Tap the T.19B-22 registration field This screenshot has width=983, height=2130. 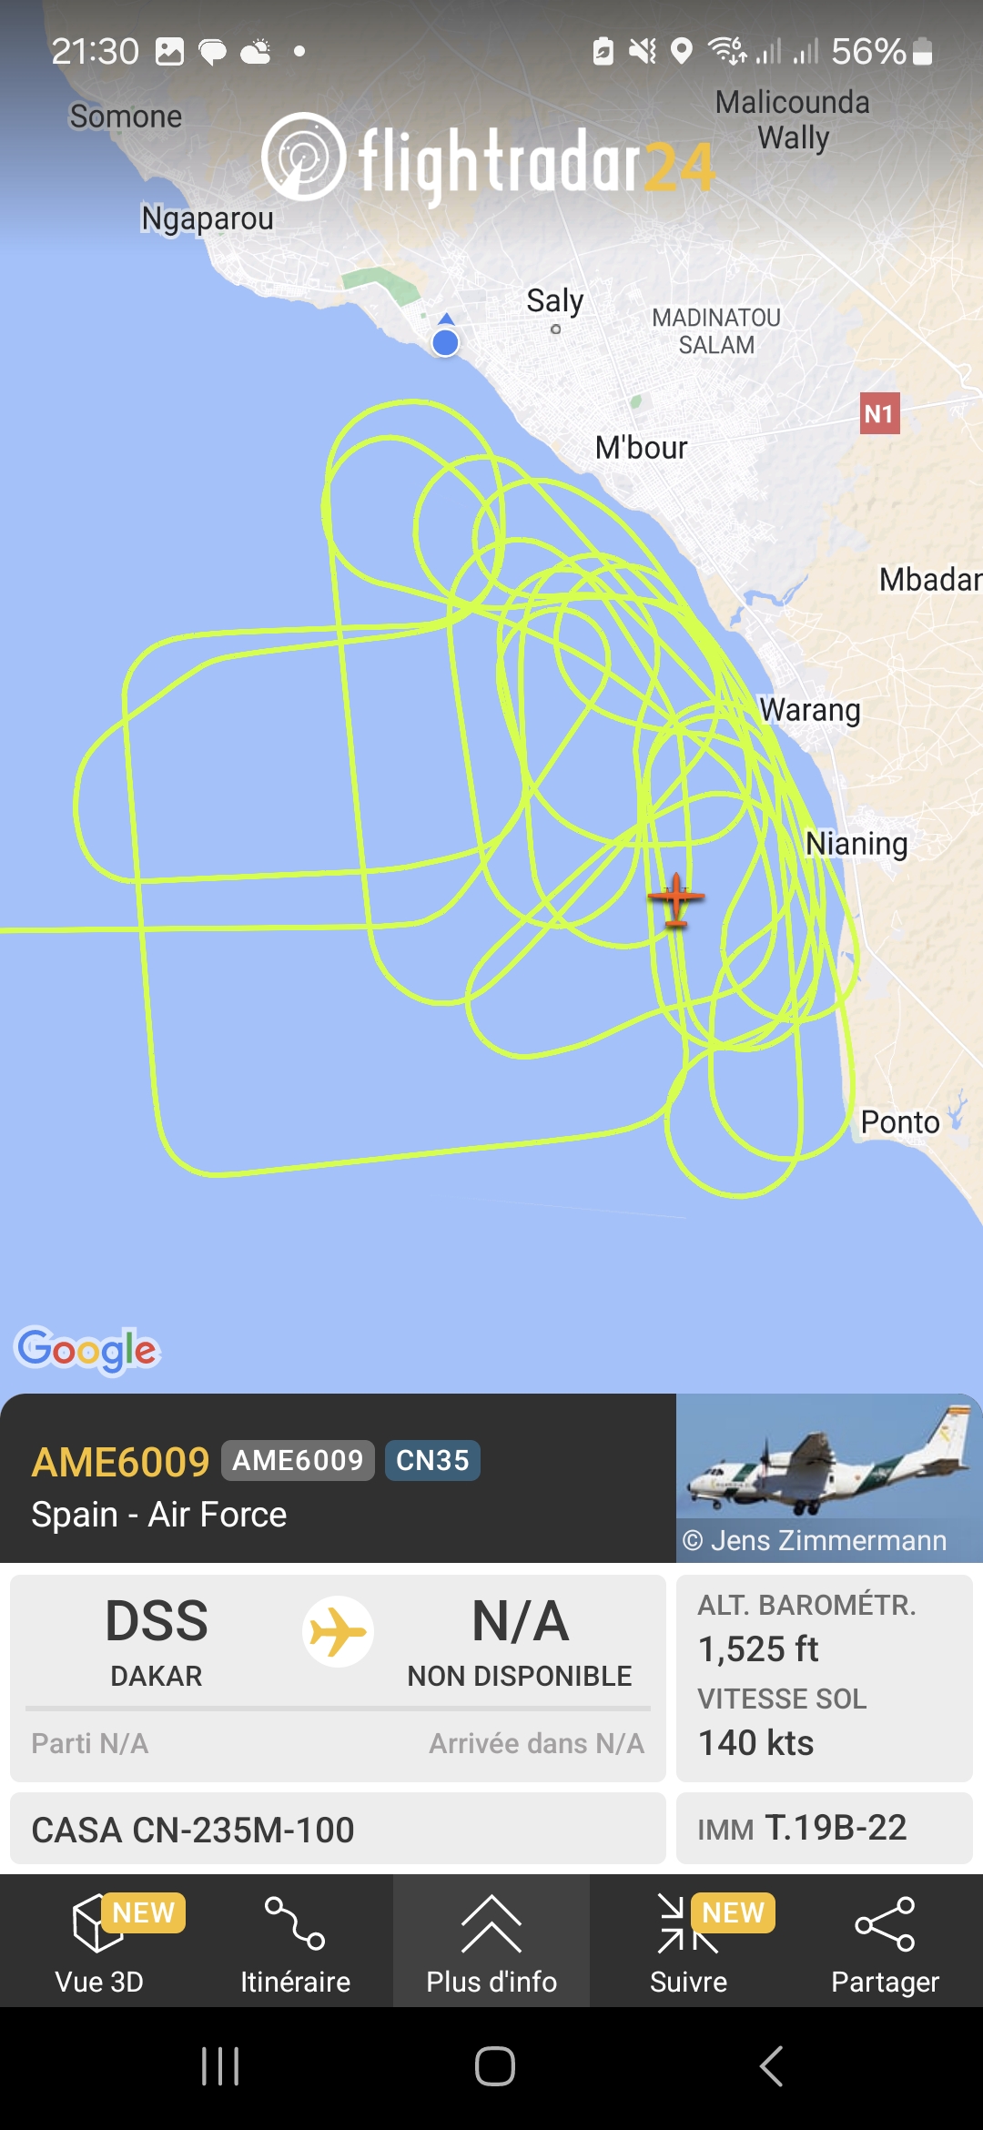click(825, 1828)
